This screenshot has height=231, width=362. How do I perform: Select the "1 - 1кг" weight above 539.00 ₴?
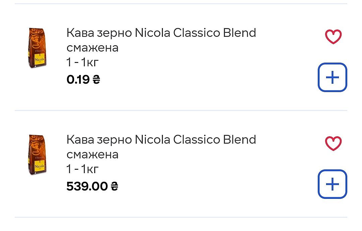pyautogui.click(x=82, y=169)
